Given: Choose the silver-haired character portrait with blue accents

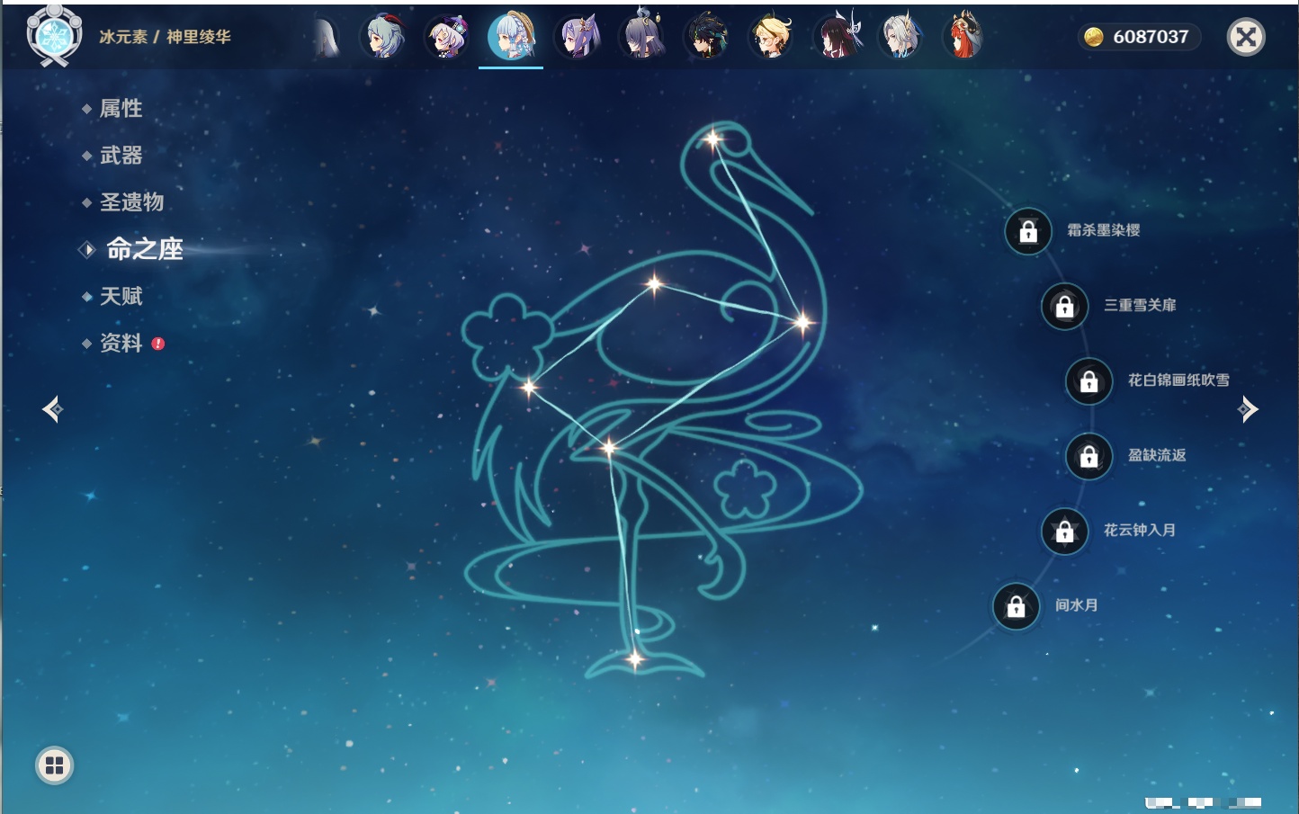Looking at the screenshot, I should (900, 37).
